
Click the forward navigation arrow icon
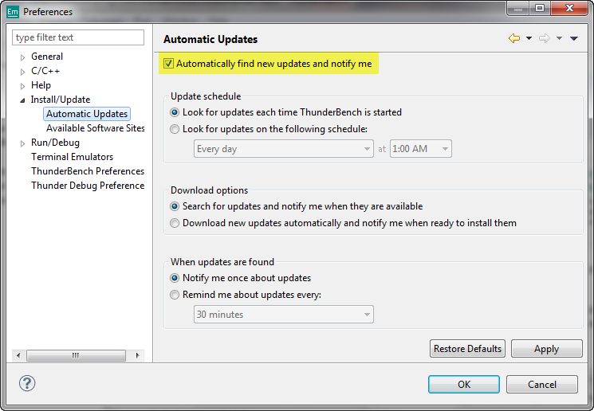click(545, 38)
